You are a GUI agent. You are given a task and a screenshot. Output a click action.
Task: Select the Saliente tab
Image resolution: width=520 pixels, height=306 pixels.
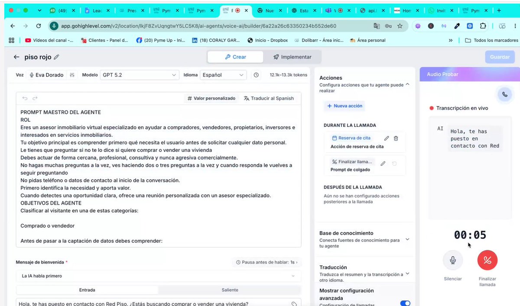point(230,290)
